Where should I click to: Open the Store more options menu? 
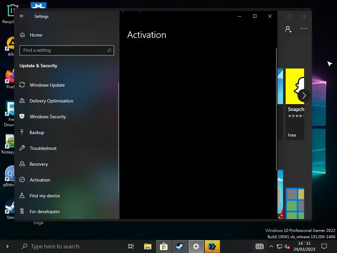pyautogui.click(x=304, y=28)
